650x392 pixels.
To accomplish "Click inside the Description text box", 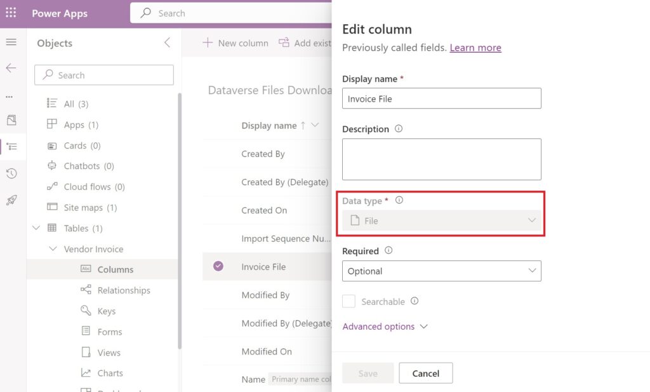I will pos(441,159).
